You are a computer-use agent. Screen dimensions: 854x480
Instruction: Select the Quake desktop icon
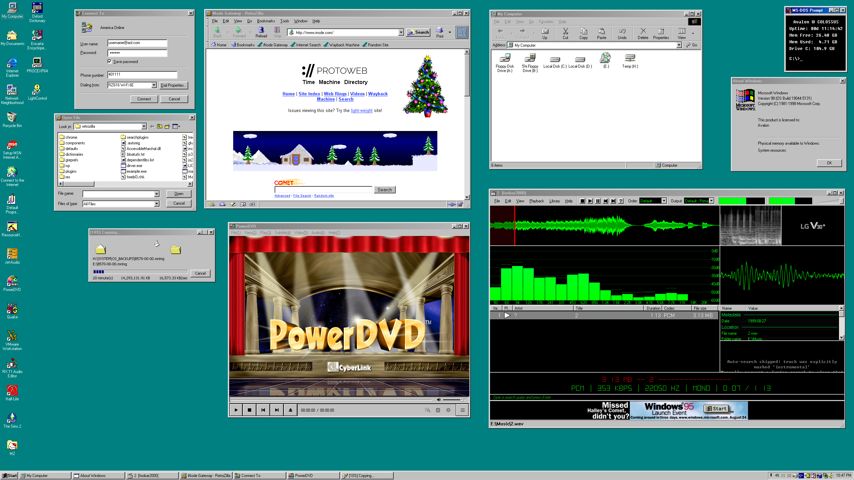12,311
